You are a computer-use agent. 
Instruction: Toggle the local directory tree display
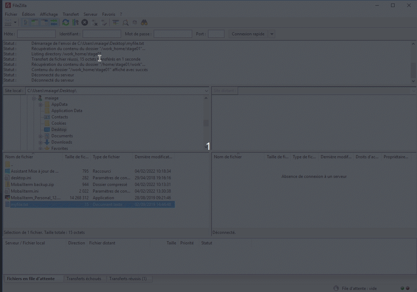(35, 23)
